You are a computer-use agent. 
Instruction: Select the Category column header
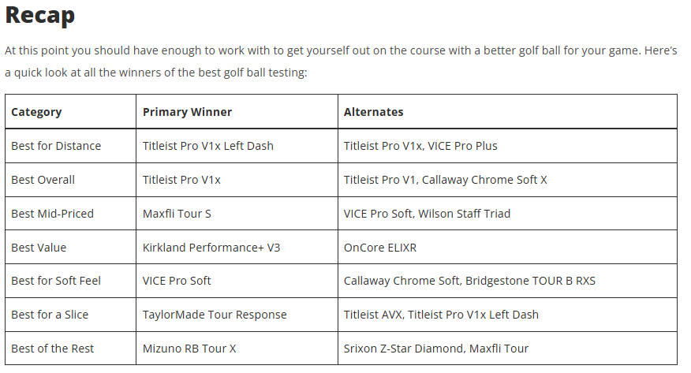(70, 111)
